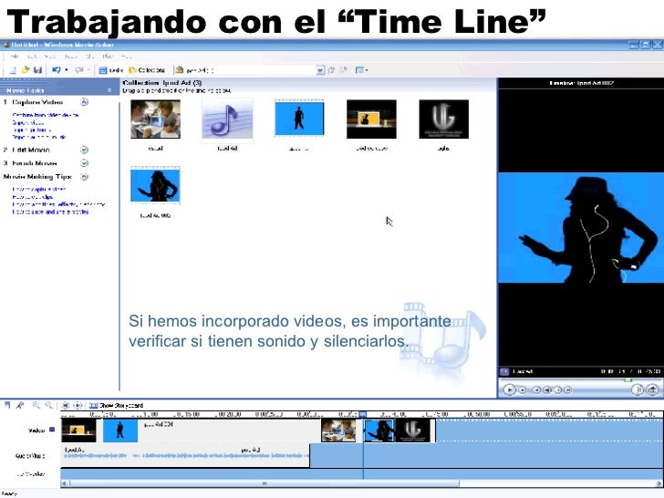Click the Import video link
The image size is (664, 498).
point(28,122)
